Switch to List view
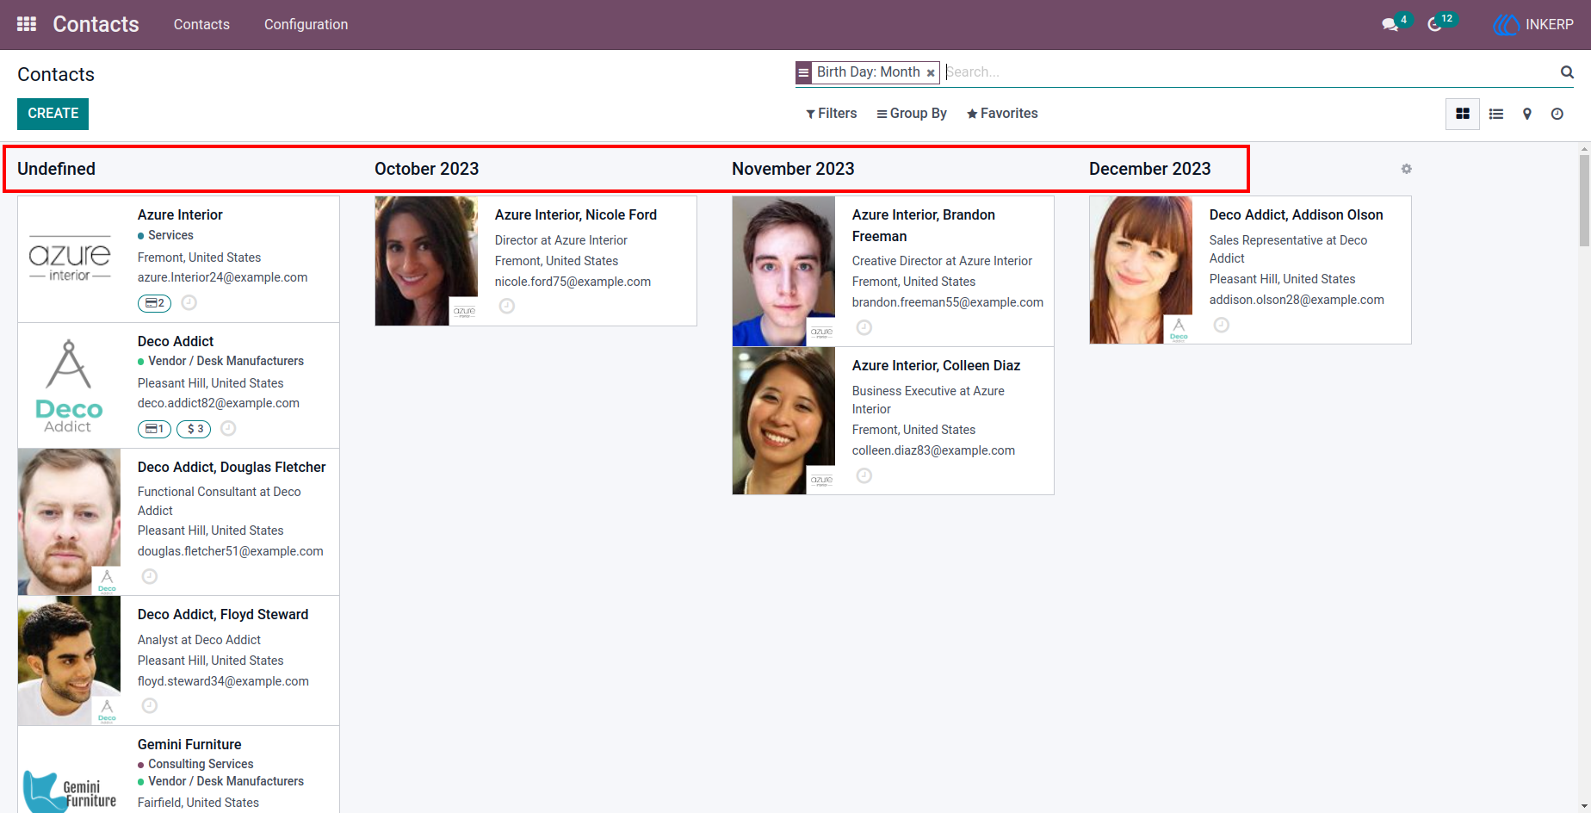This screenshot has width=1591, height=813. 1496,114
